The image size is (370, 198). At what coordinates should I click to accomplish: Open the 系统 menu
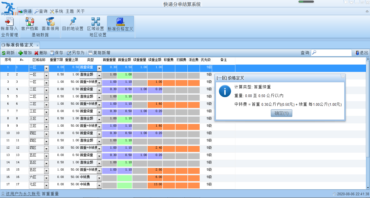[57, 11]
